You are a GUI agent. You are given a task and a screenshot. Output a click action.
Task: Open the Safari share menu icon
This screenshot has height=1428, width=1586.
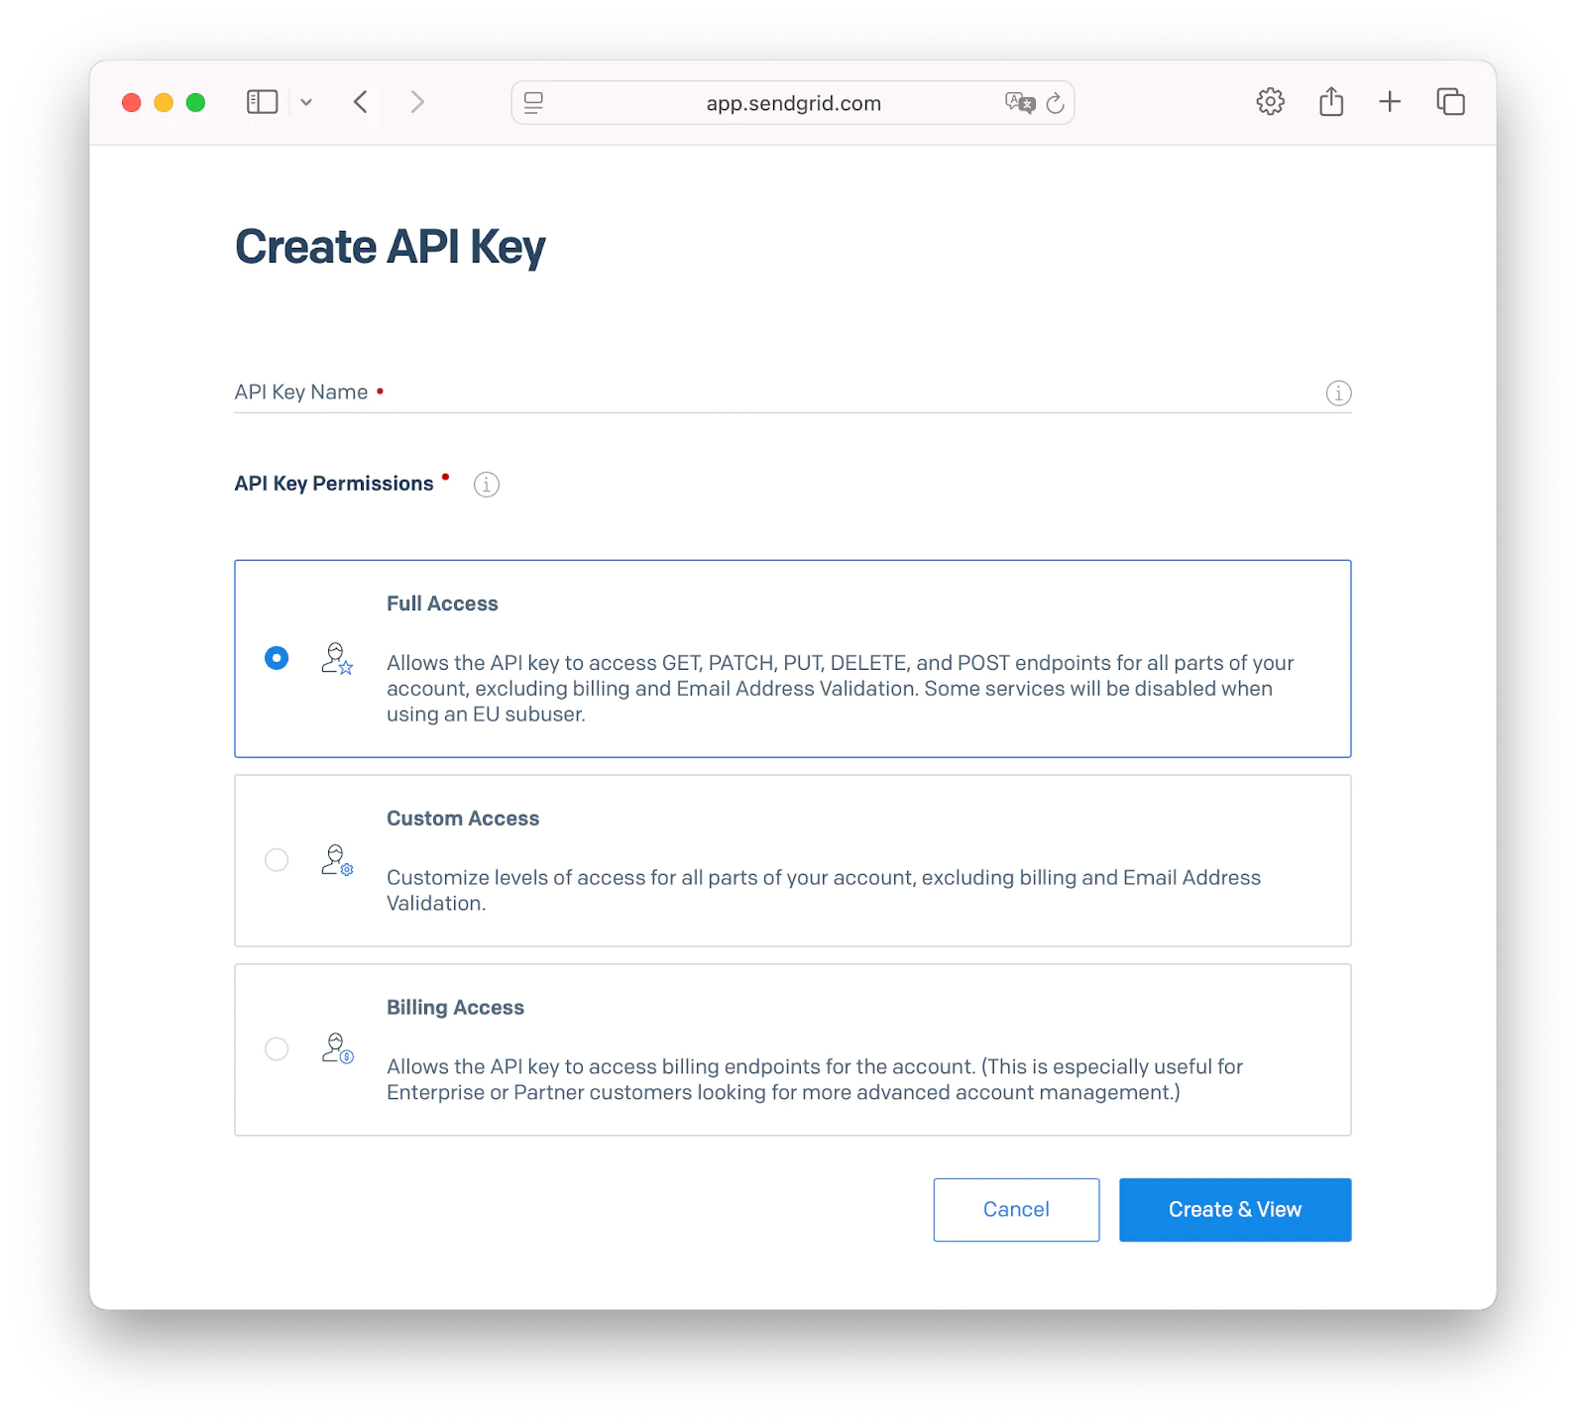pyautogui.click(x=1331, y=102)
